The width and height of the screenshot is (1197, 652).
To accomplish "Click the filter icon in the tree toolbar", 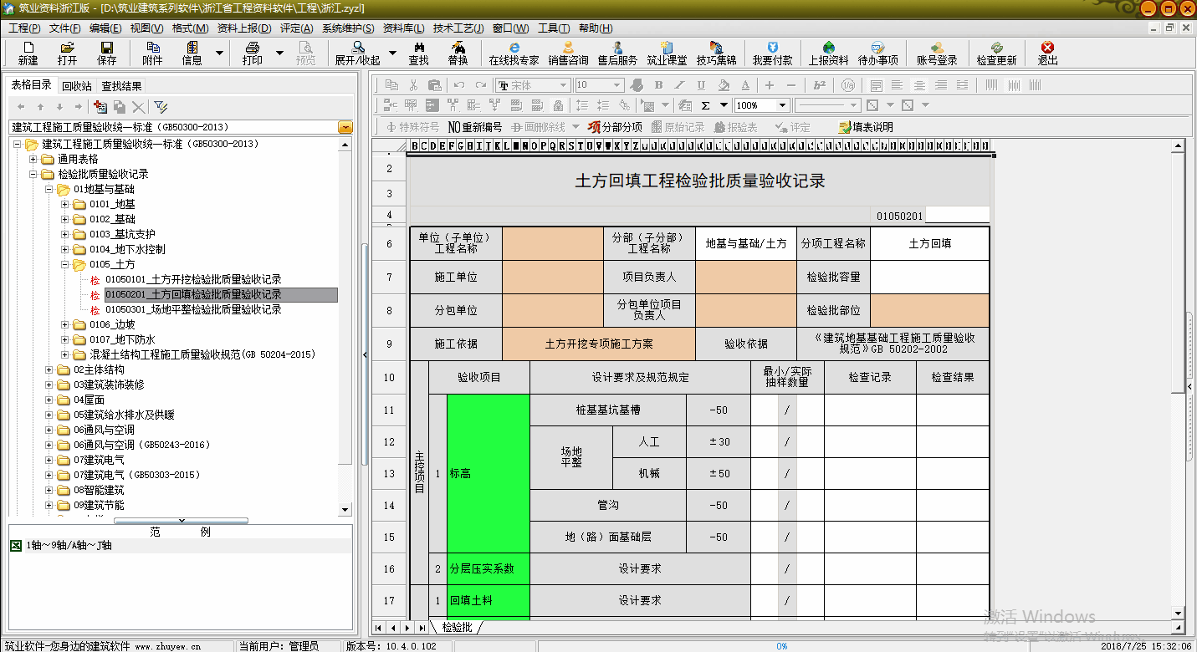I will point(161,107).
